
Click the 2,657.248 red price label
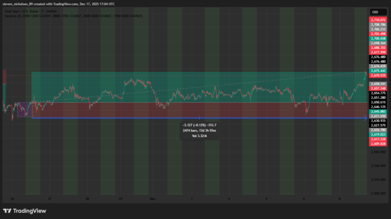pos(378,89)
